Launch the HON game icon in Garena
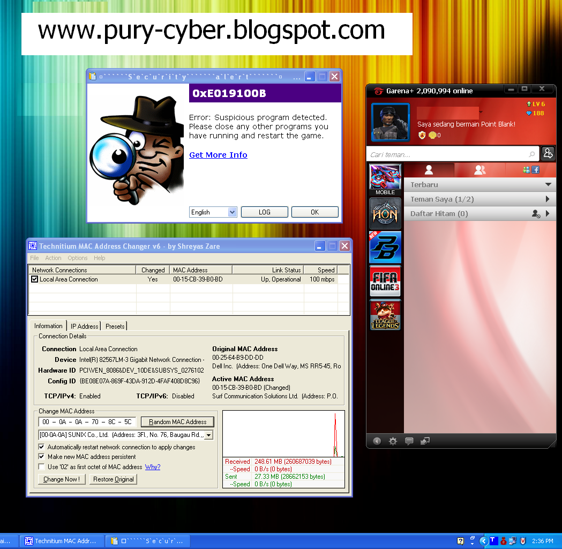Image resolution: width=562 pixels, height=549 pixels. tap(385, 214)
